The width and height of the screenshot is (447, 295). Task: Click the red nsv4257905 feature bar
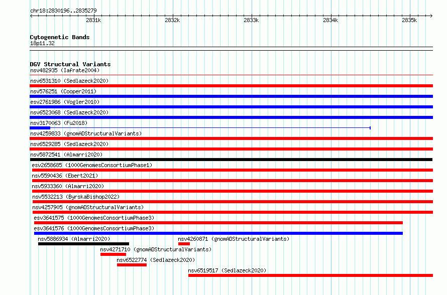pos(233,212)
